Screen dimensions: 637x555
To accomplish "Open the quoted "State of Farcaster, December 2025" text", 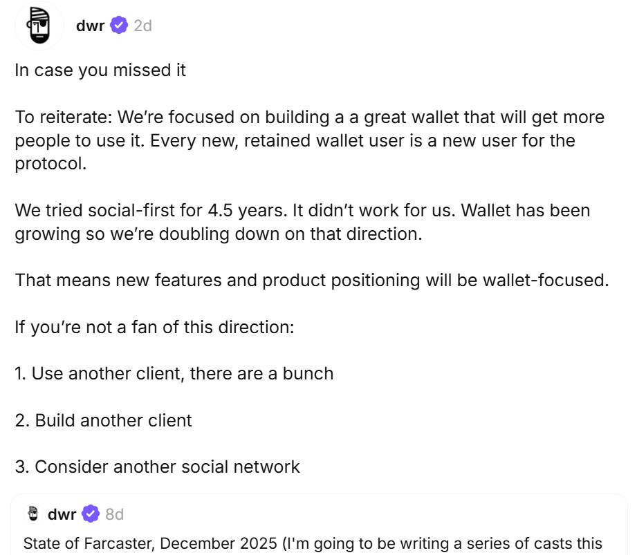I will [x=311, y=543].
